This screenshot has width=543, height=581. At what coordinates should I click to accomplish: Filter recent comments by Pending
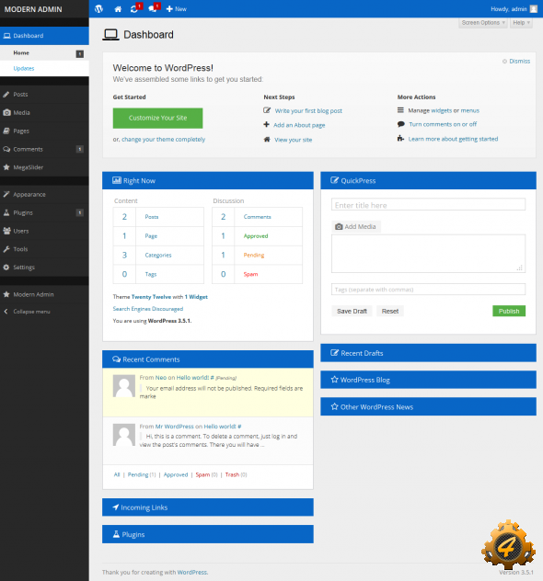pyautogui.click(x=138, y=474)
